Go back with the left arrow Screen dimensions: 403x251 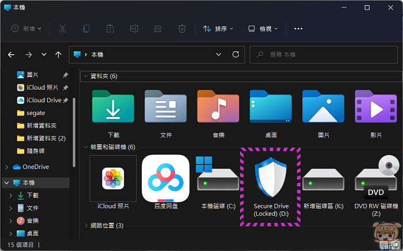point(11,55)
